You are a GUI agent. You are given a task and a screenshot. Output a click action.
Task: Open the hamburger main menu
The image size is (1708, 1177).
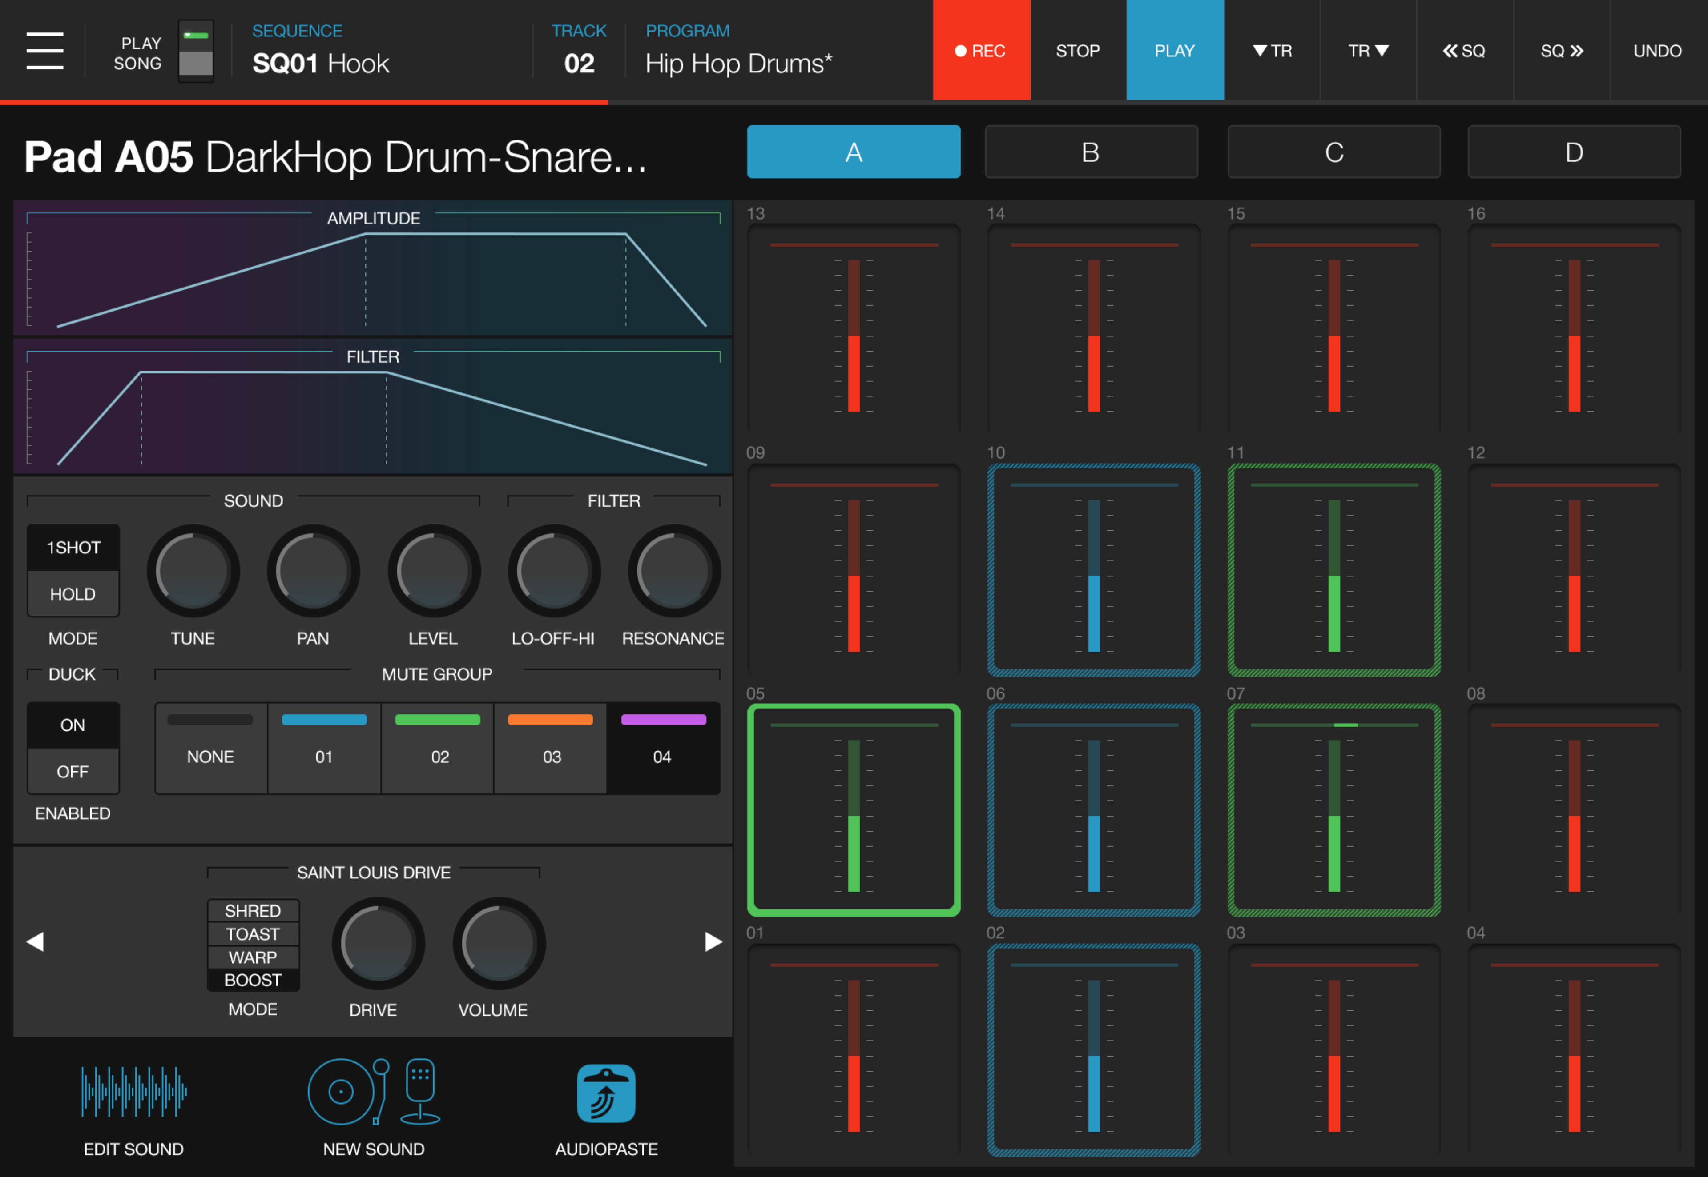44,50
